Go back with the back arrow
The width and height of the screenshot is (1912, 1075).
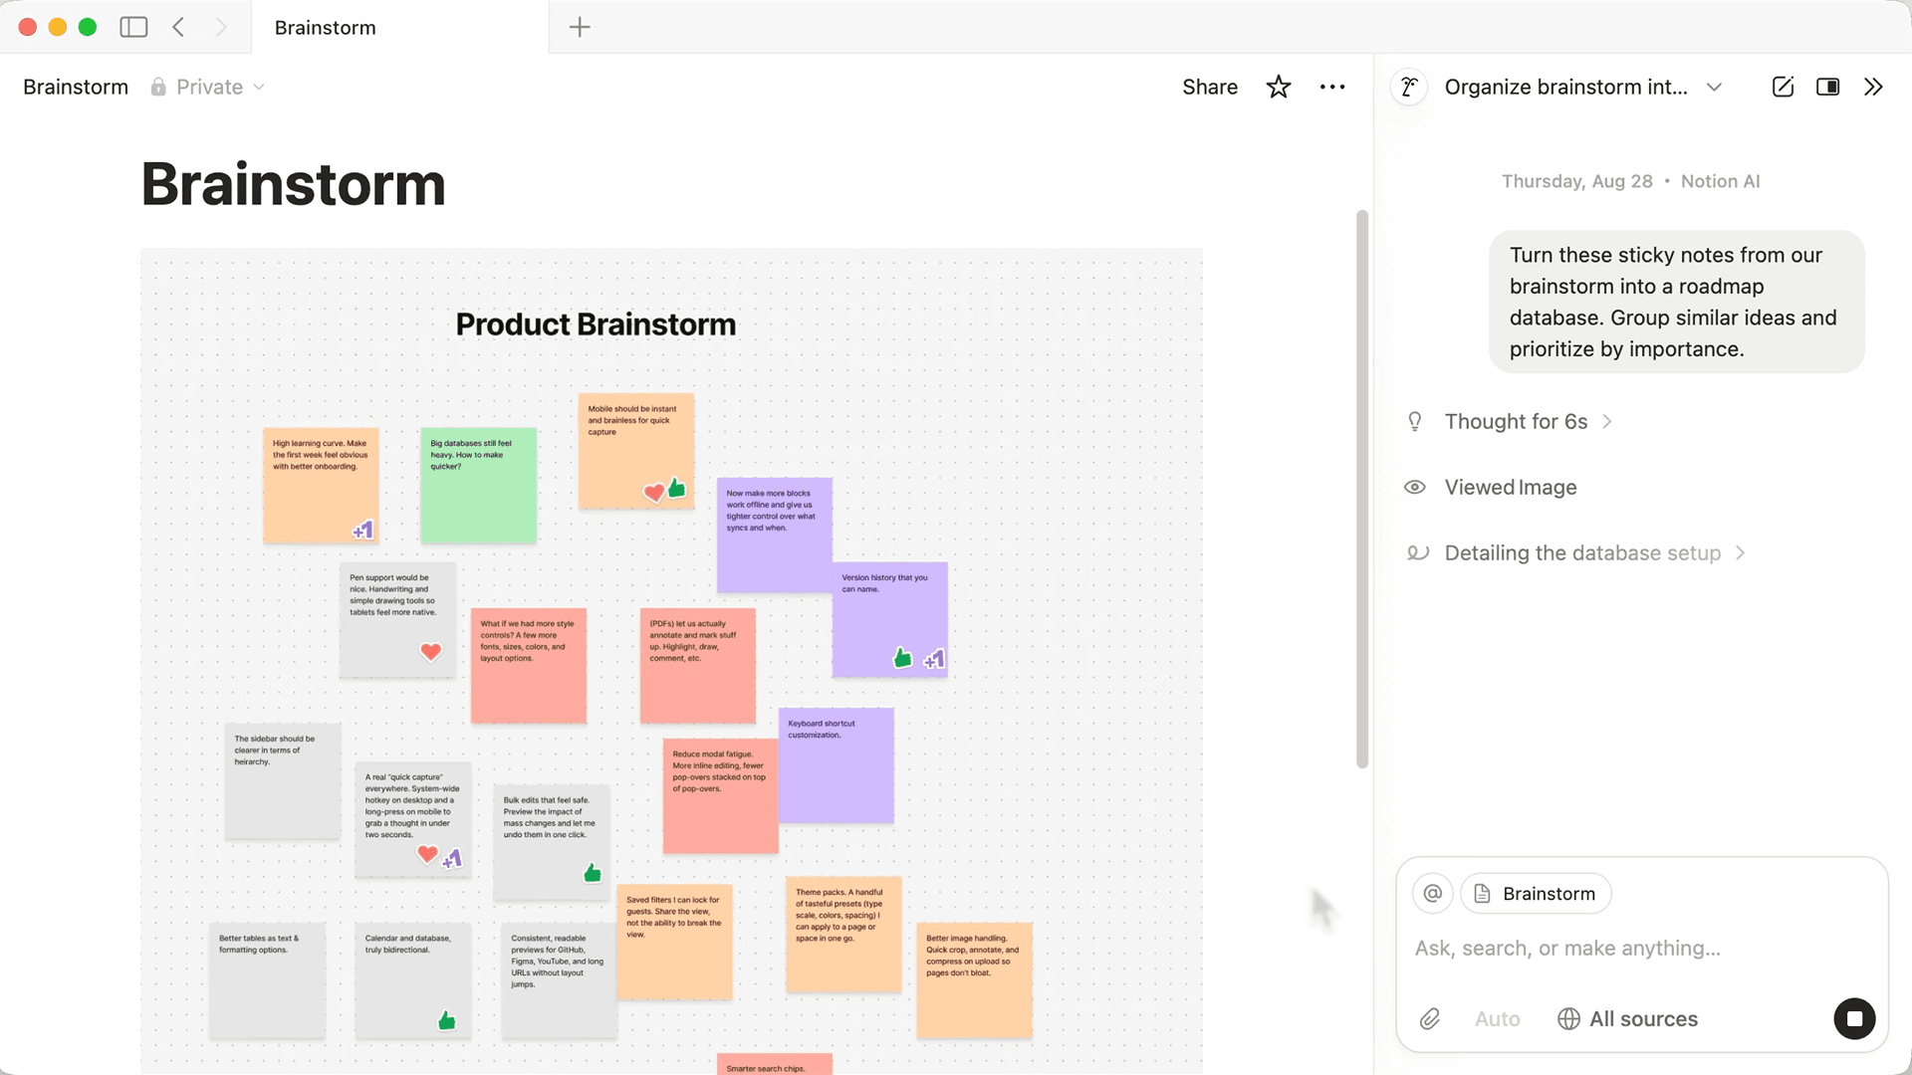pyautogui.click(x=178, y=27)
